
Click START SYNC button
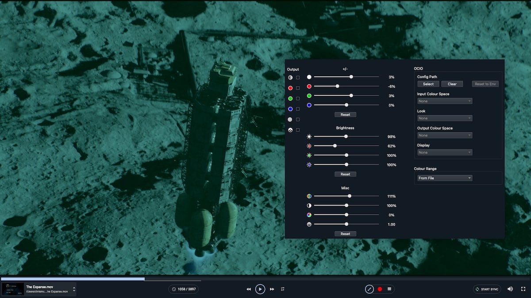487,289
